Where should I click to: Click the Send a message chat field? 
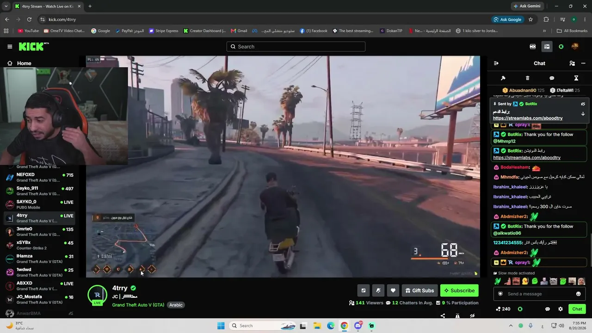(x=539, y=294)
